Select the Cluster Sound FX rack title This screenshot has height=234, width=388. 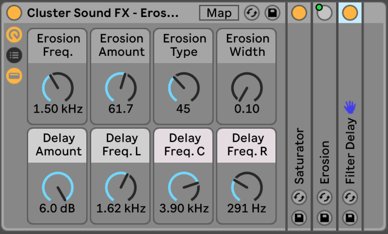click(103, 13)
